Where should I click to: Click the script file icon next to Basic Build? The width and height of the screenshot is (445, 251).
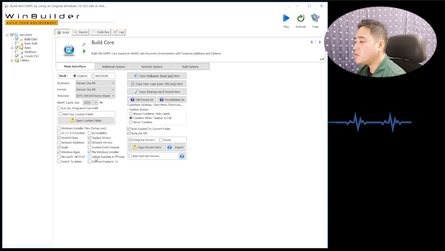[21, 44]
